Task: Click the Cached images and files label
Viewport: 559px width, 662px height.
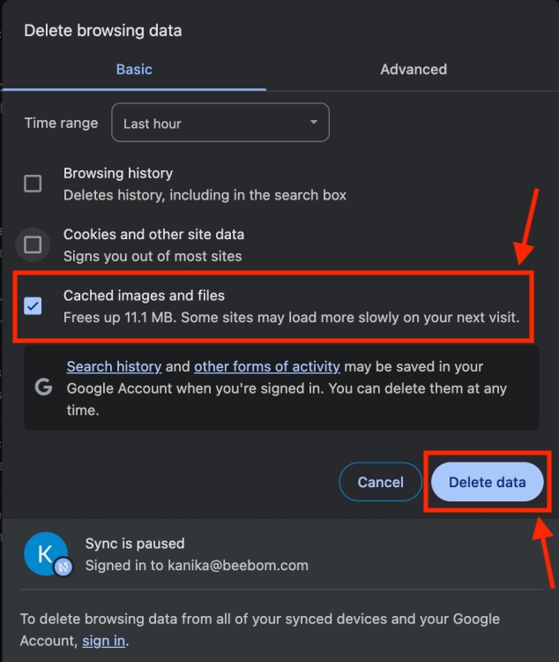Action: tap(144, 296)
